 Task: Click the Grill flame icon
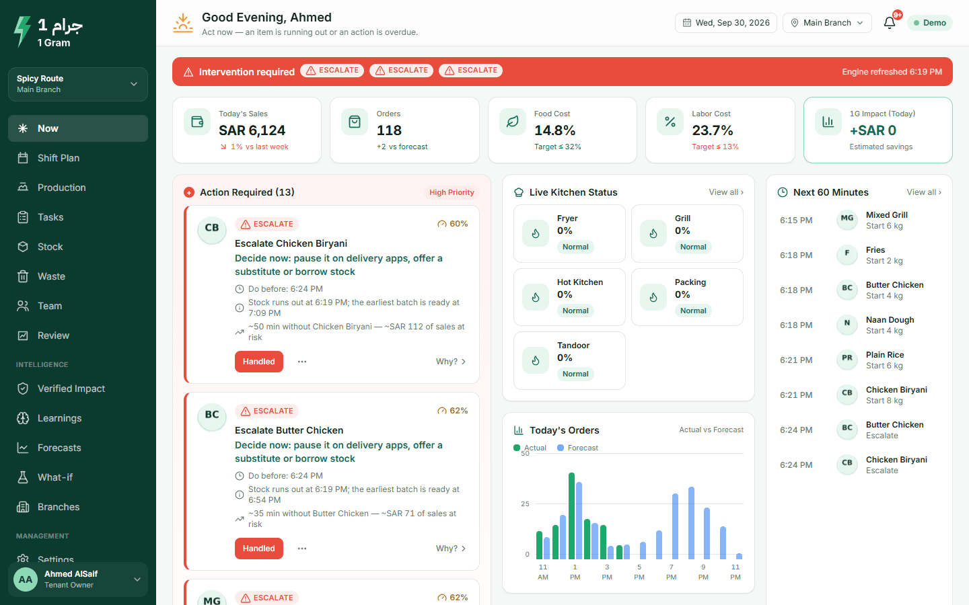coord(653,234)
